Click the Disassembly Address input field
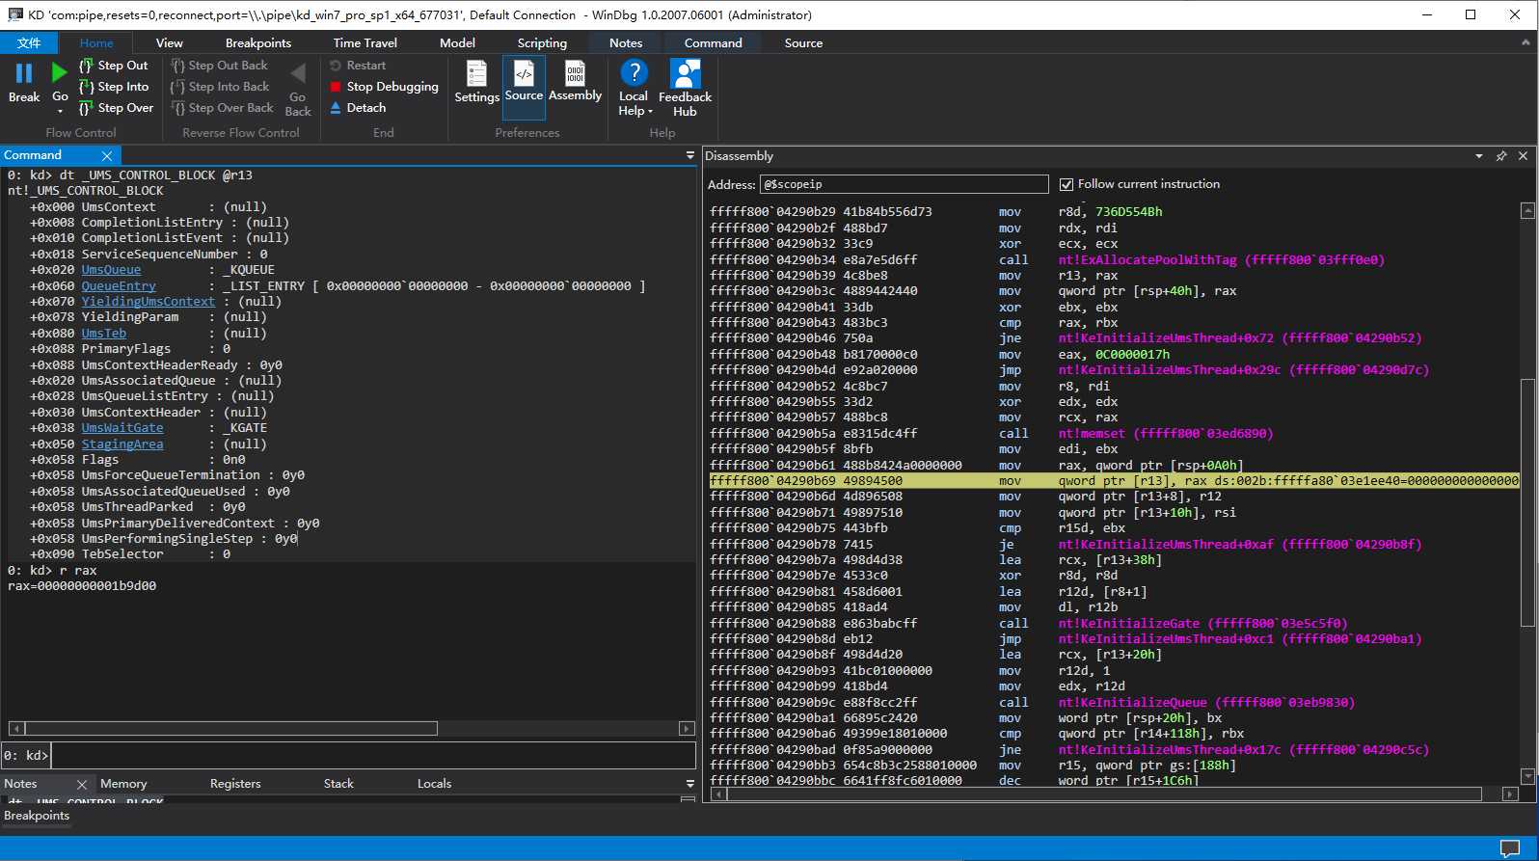 (x=904, y=184)
